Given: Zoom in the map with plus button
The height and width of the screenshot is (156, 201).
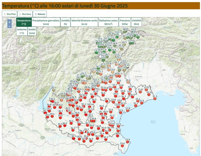Looking at the screenshot, I should click(x=10, y=22).
